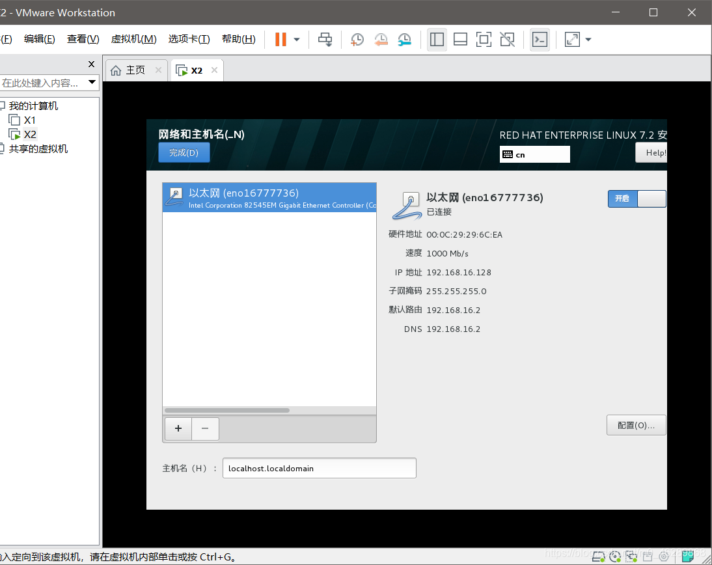Select virtual machine X1 in library
The height and width of the screenshot is (565, 712).
[x=29, y=120]
